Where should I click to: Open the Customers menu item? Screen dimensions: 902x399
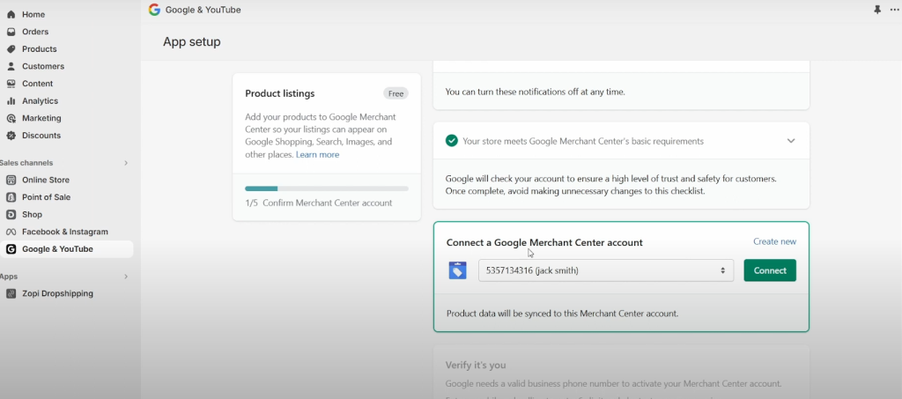coord(42,66)
